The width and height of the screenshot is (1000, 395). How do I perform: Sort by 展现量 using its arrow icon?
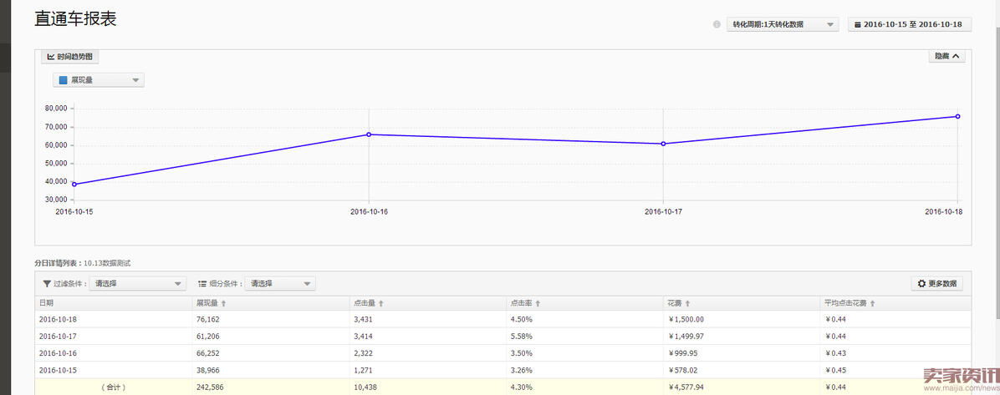224,303
